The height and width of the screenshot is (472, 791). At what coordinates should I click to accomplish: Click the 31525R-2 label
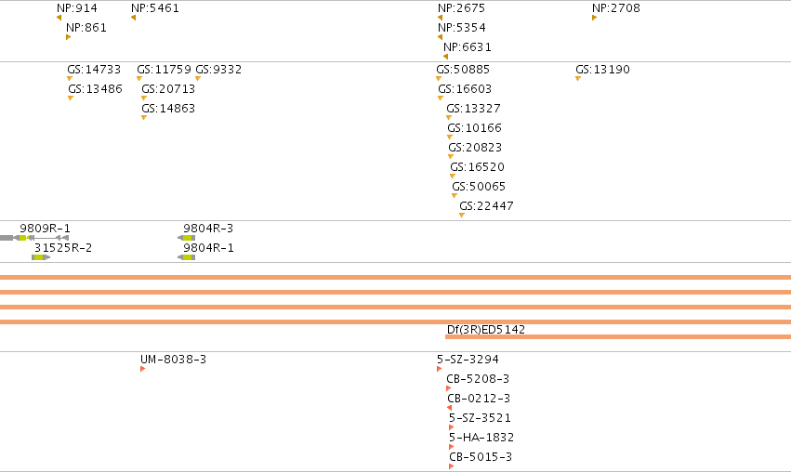[x=63, y=249]
